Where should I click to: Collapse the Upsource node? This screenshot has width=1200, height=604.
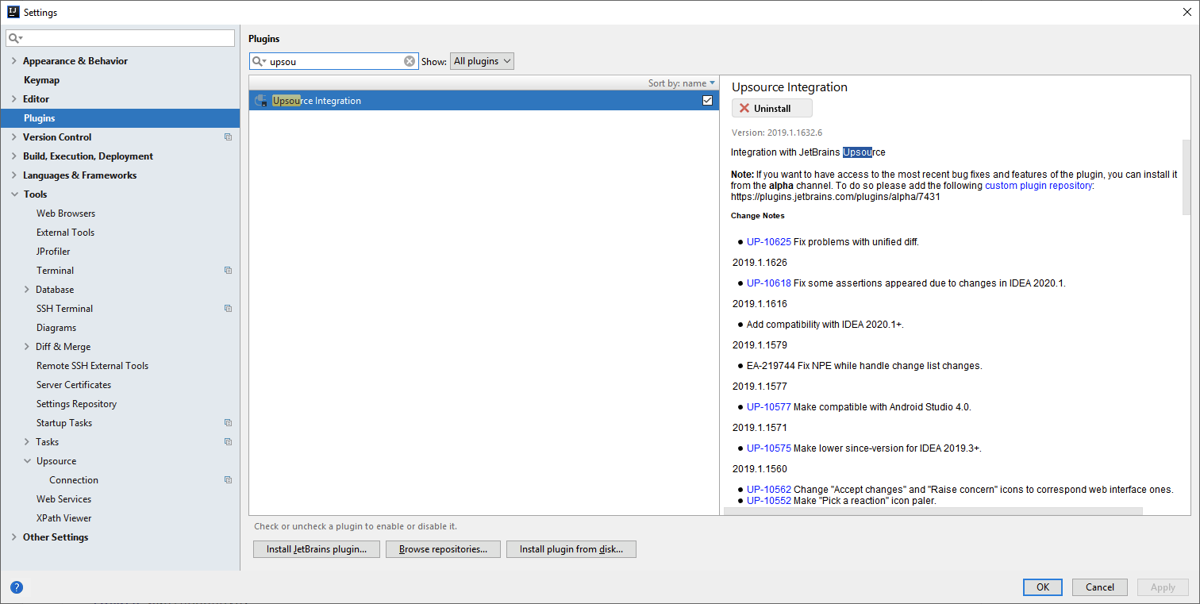(28, 461)
